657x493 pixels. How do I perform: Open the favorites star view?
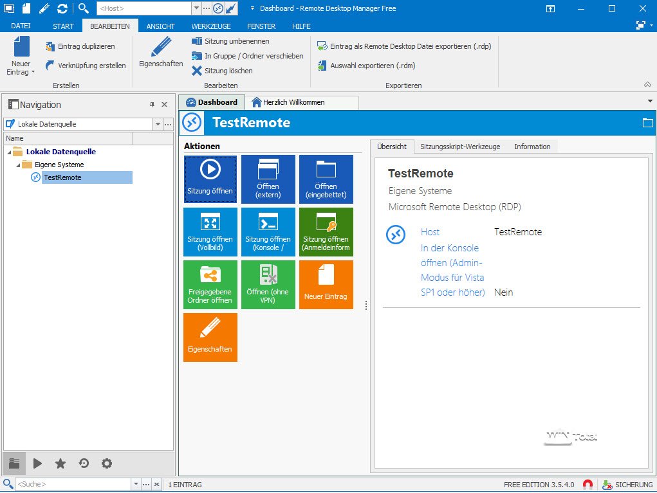pyautogui.click(x=60, y=463)
